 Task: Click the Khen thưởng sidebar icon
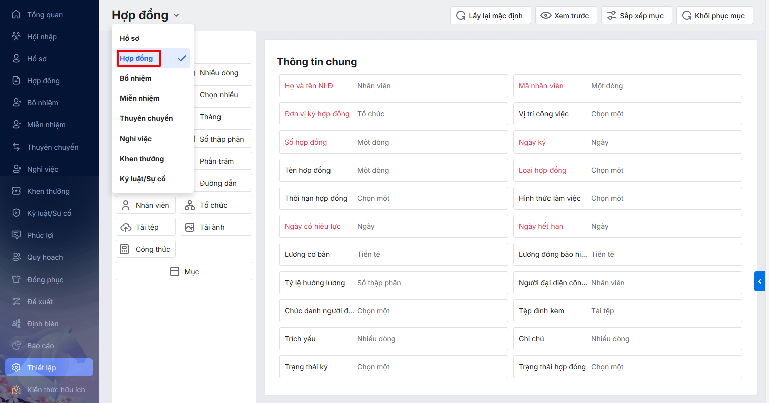pos(16,191)
